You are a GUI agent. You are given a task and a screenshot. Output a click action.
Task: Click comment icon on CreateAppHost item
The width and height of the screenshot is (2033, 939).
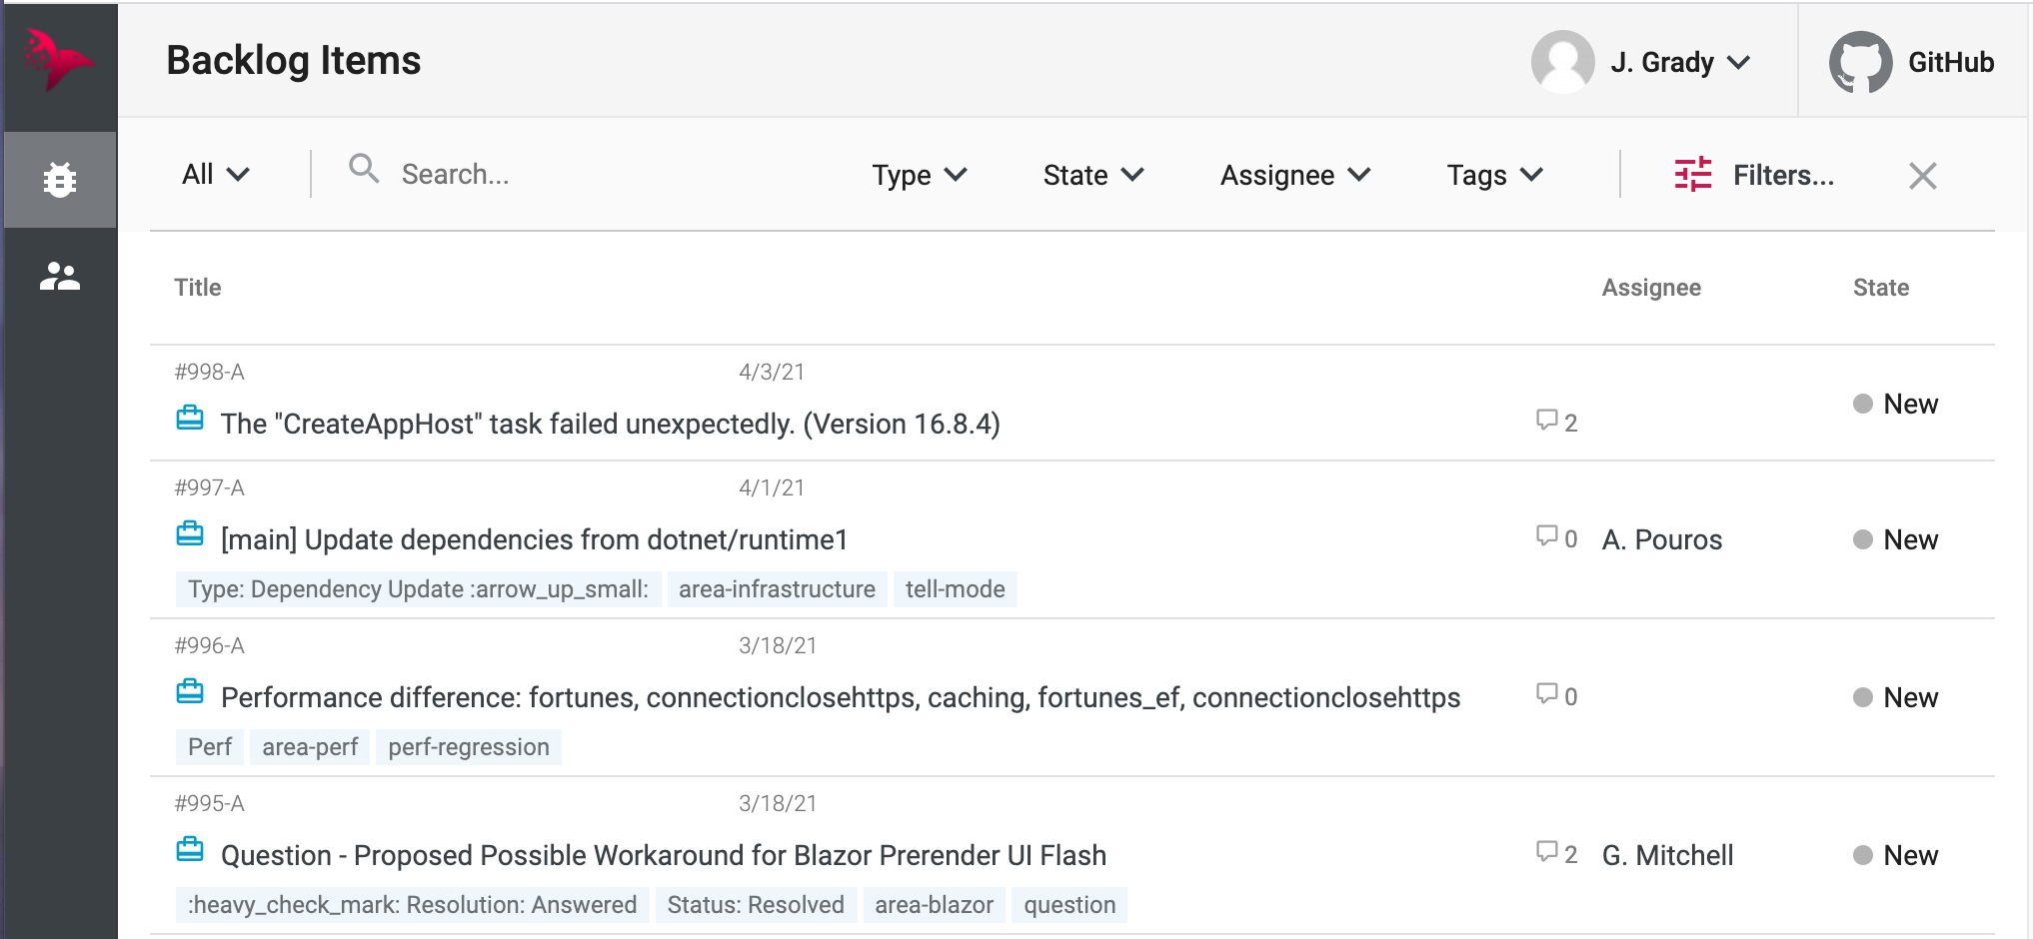(1547, 421)
